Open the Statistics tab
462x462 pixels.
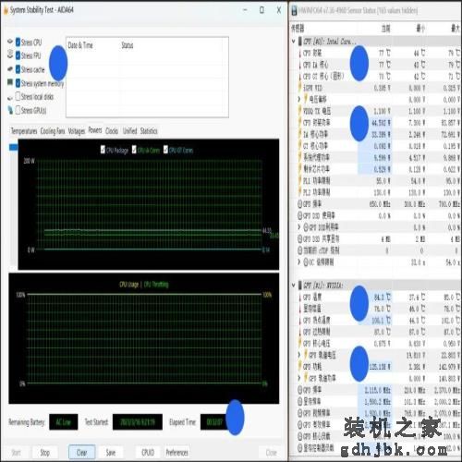(x=149, y=131)
